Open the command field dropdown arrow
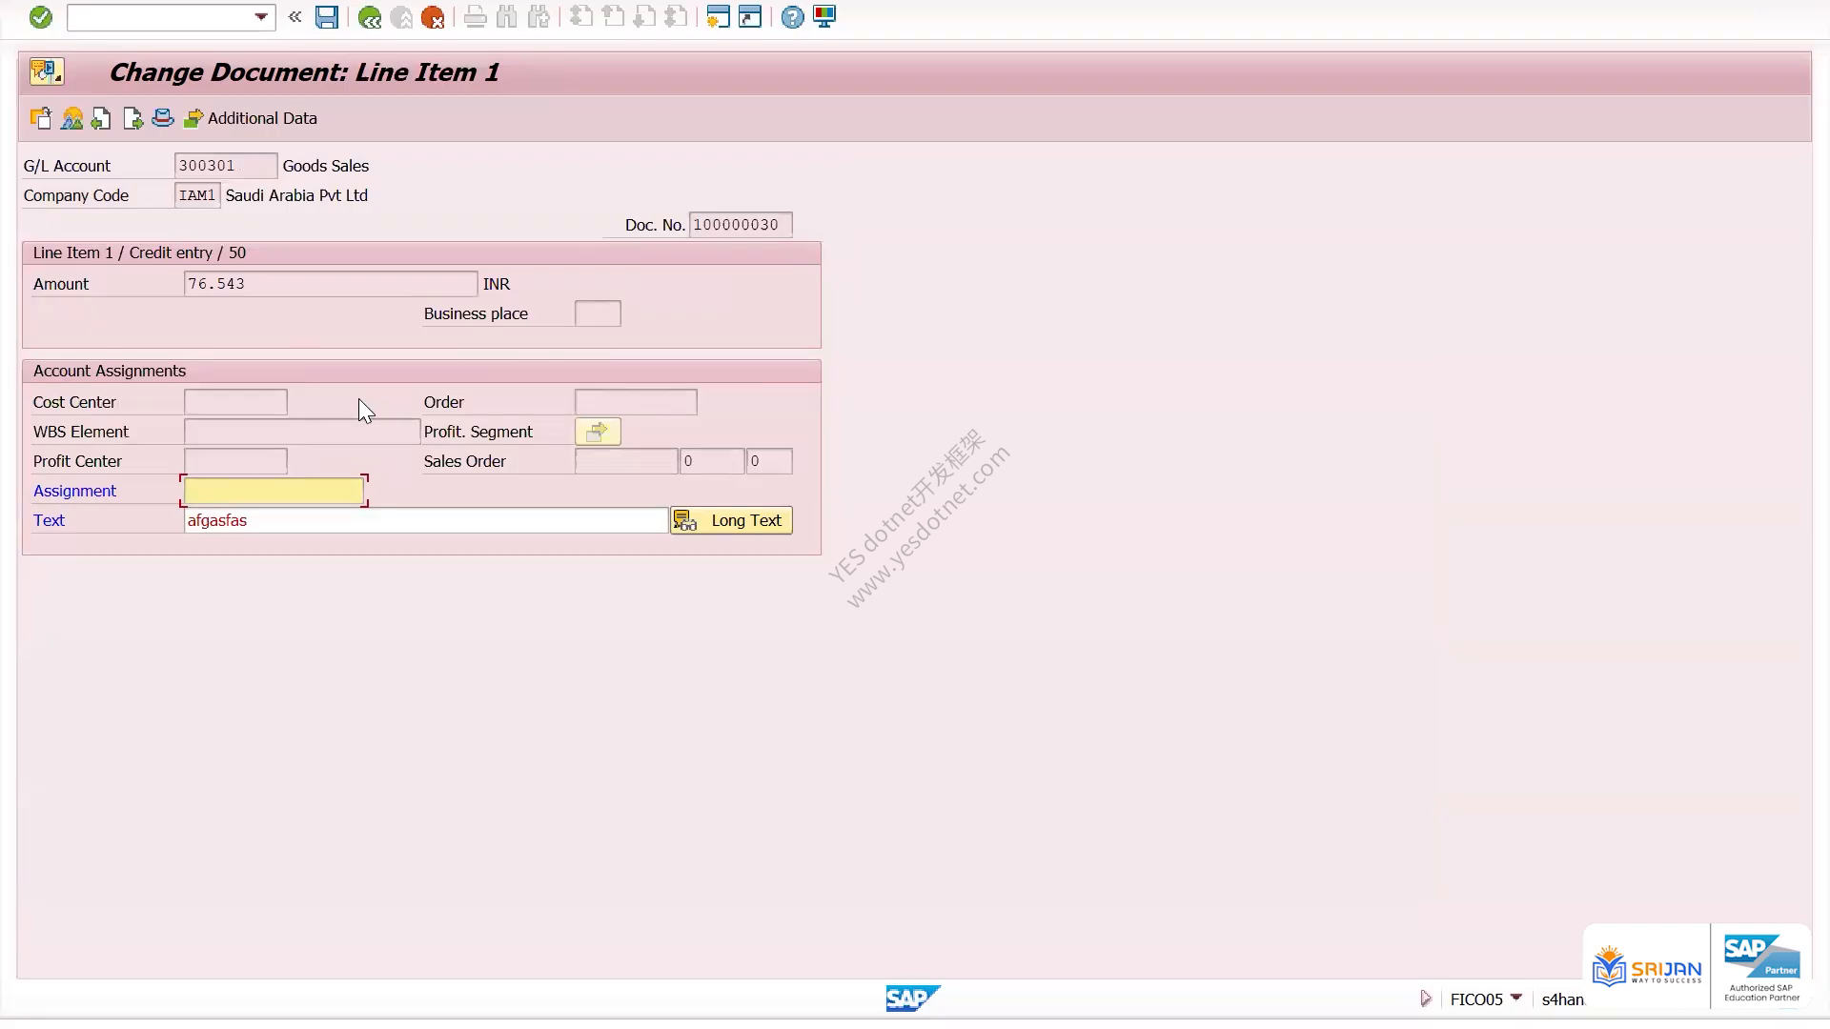Screen dimensions: 1830x1029 pyautogui.click(x=261, y=17)
